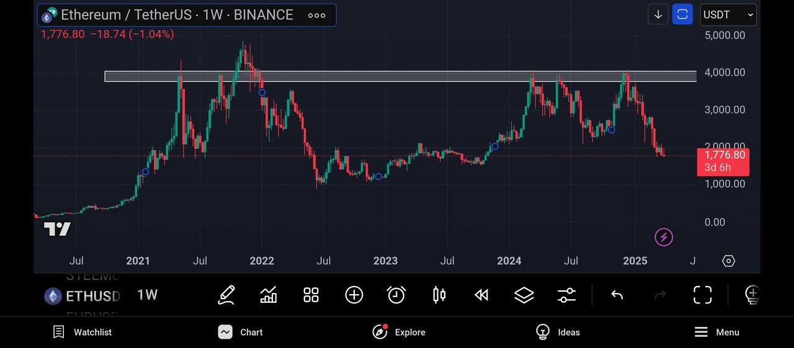Open the Explore tab
Screen dimensions: 794x348
pos(399,332)
